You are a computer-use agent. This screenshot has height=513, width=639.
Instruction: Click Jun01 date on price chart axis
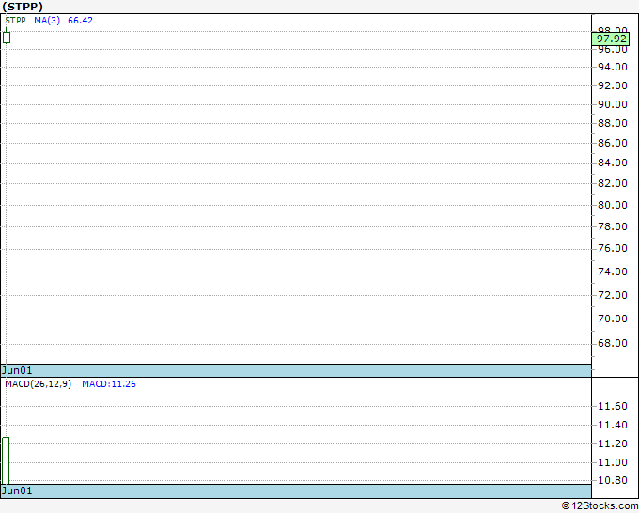point(17,370)
